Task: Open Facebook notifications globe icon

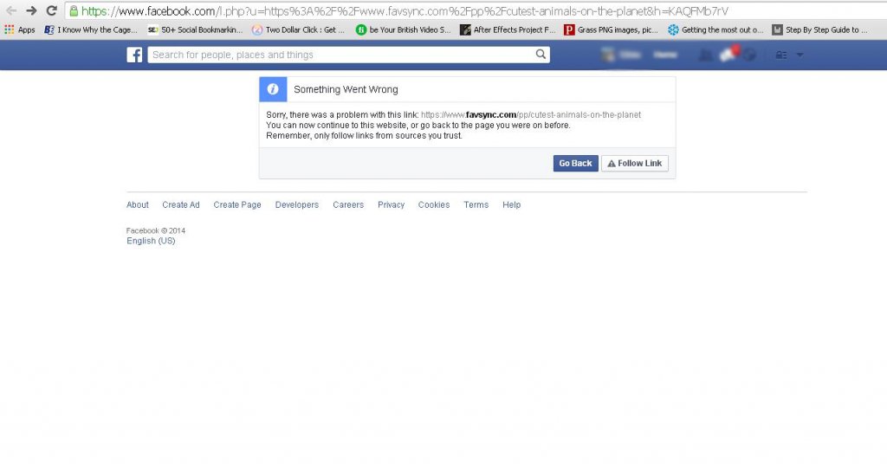Action: pyautogui.click(x=749, y=55)
